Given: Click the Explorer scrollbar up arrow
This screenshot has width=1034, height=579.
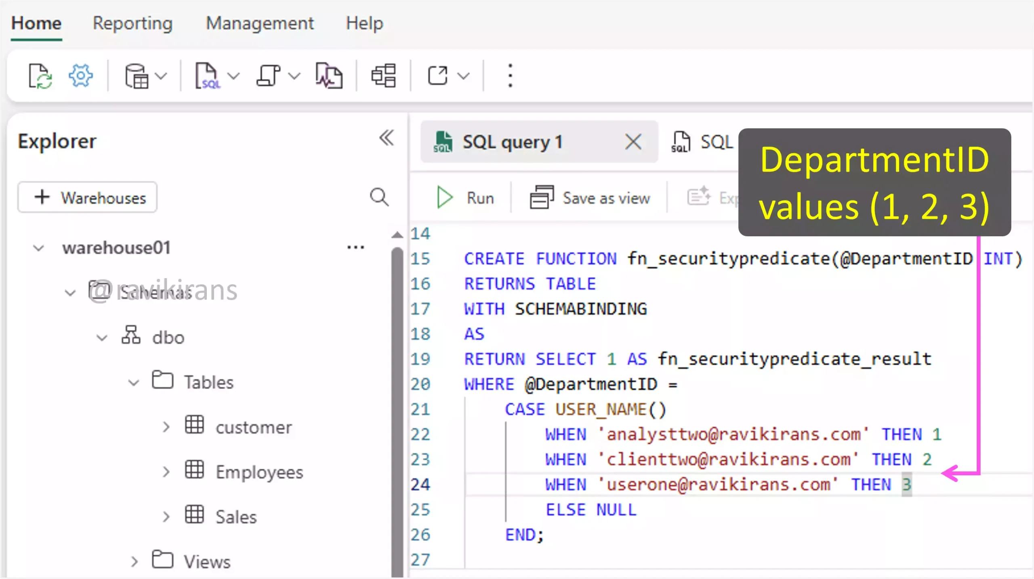Looking at the screenshot, I should point(397,235).
